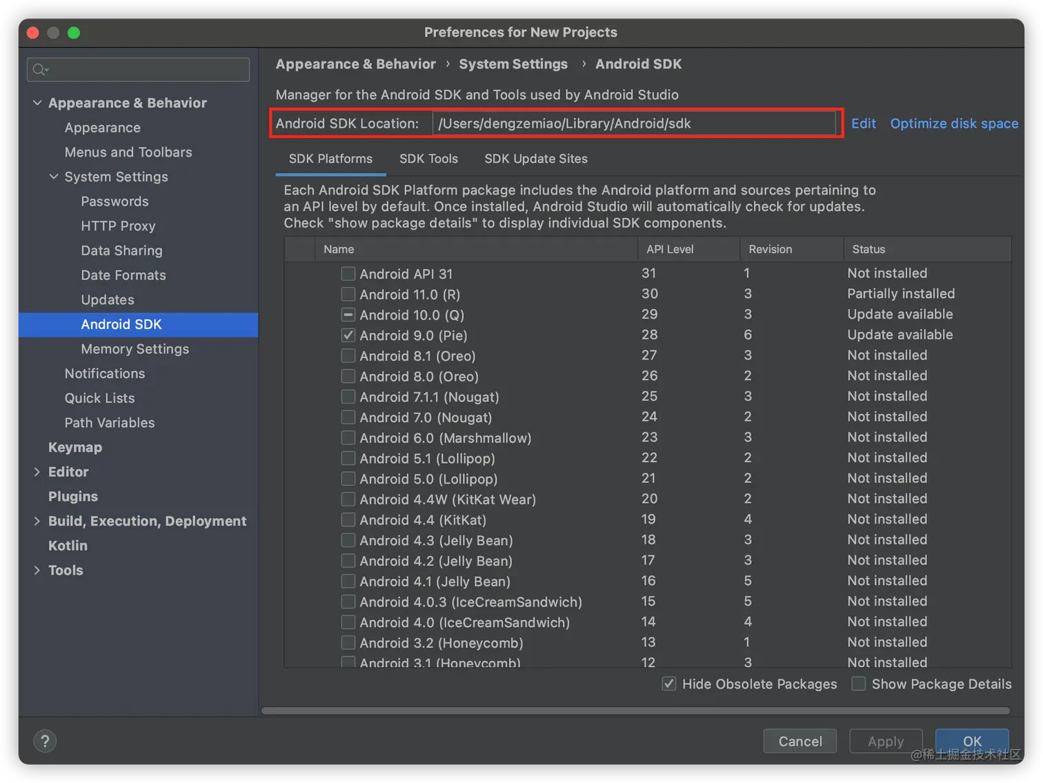Click the Android SDK Location path field

pyautogui.click(x=633, y=123)
